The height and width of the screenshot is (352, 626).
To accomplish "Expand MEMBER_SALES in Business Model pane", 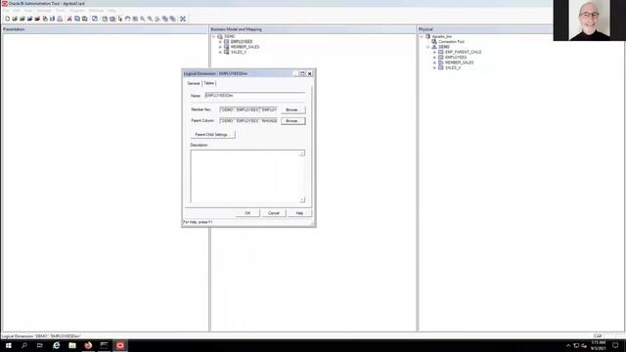I will pos(220,47).
